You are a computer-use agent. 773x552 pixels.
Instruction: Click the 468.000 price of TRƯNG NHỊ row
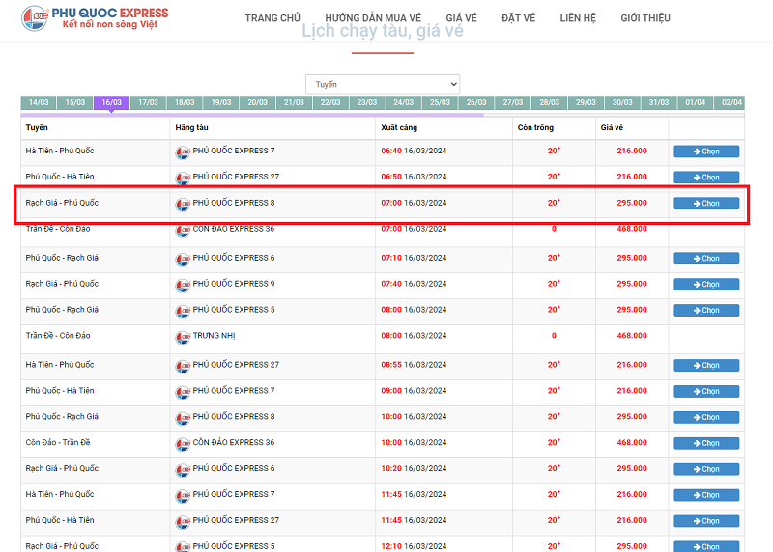[x=632, y=335]
